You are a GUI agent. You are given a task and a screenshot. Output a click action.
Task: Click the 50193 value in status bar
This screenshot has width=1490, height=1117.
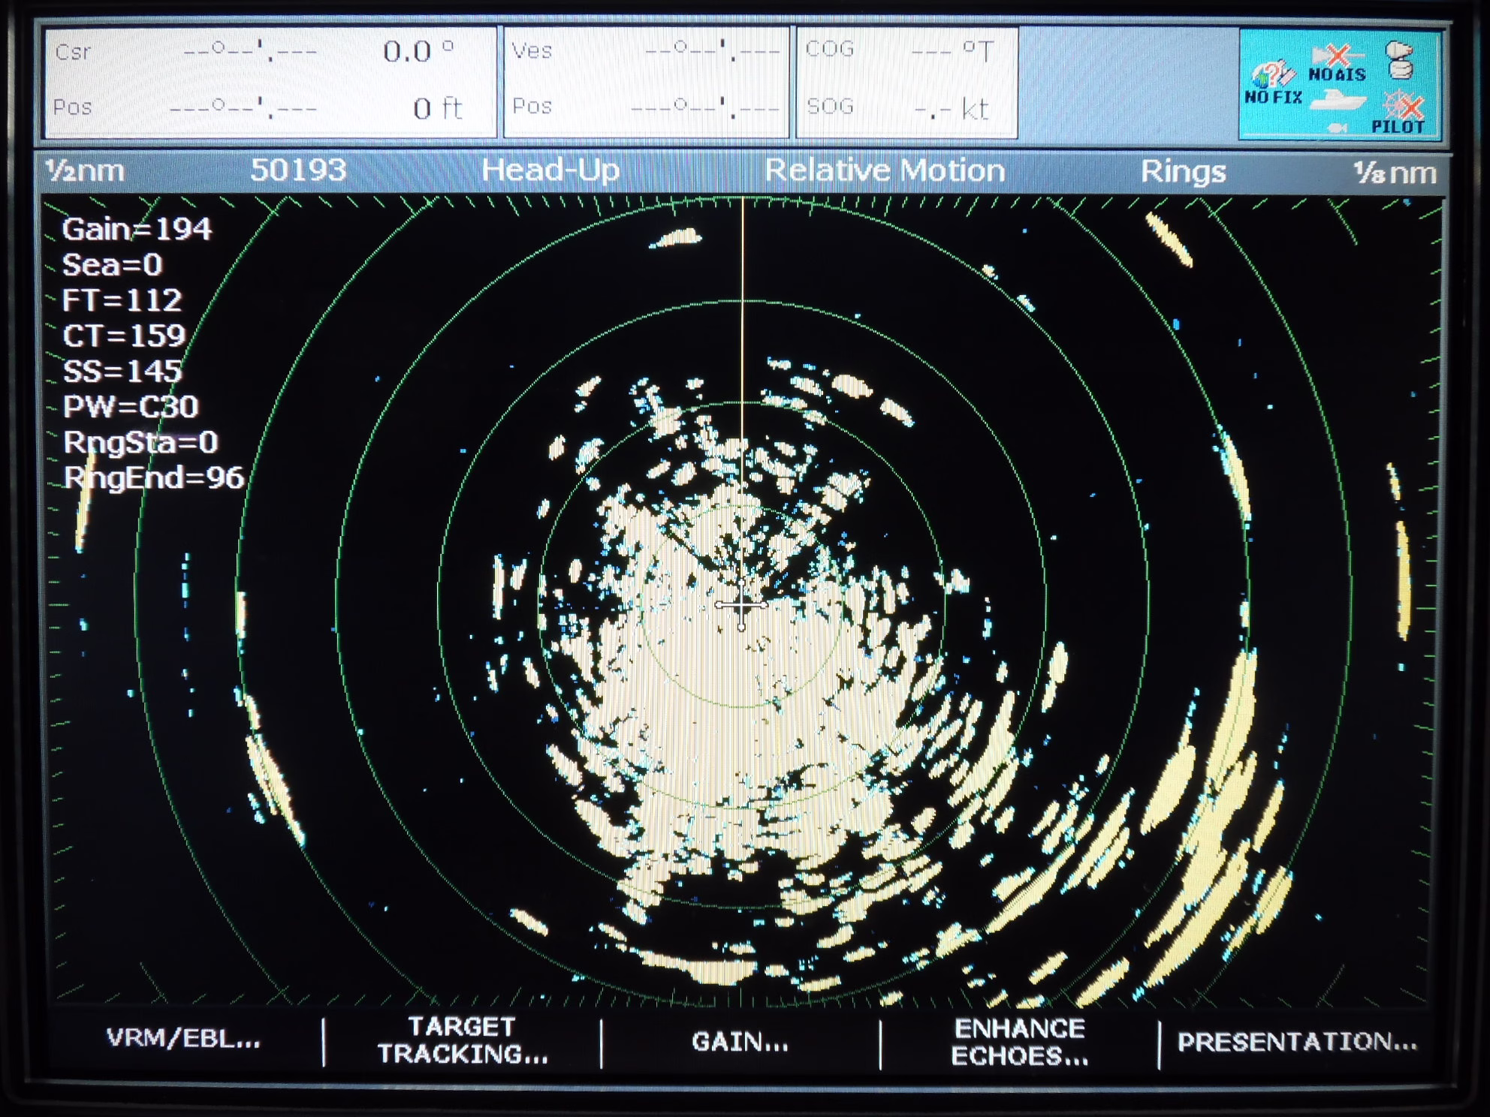[x=298, y=170]
